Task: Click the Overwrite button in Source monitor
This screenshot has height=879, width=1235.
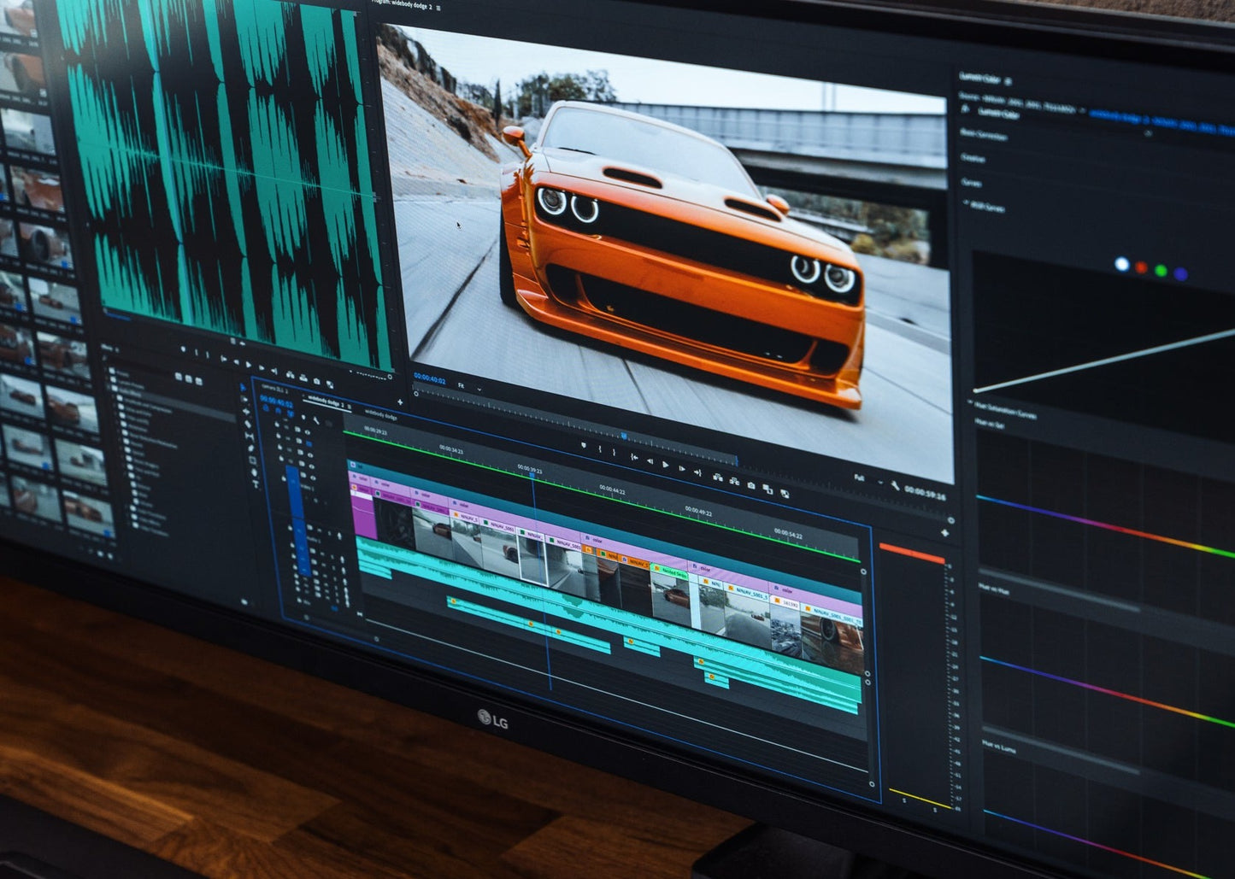Action: (303, 378)
